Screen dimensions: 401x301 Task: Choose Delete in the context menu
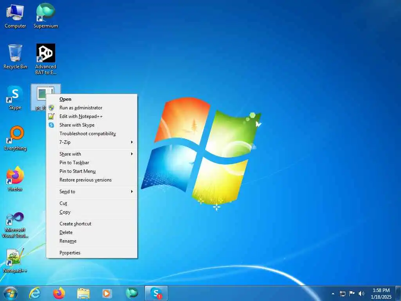coord(92,232)
